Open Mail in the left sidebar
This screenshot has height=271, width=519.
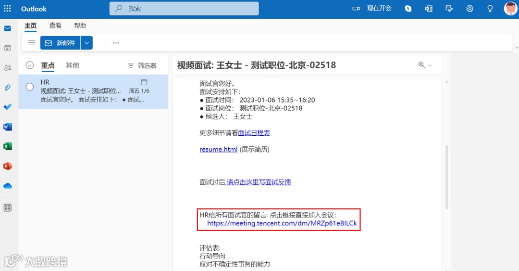8,28
